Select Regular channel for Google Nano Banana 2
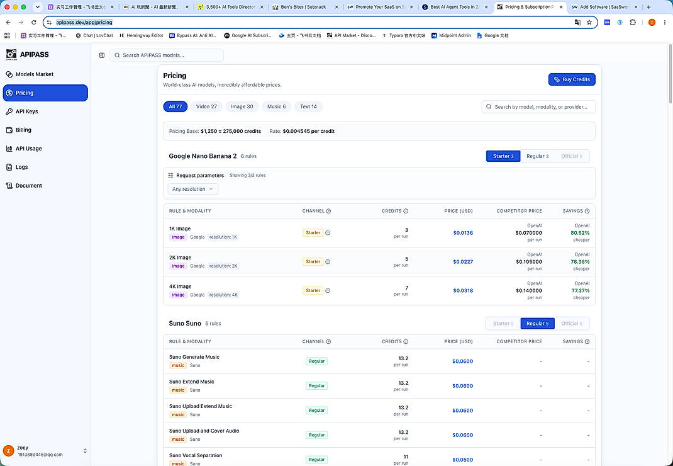673x466 pixels. pyautogui.click(x=537, y=156)
